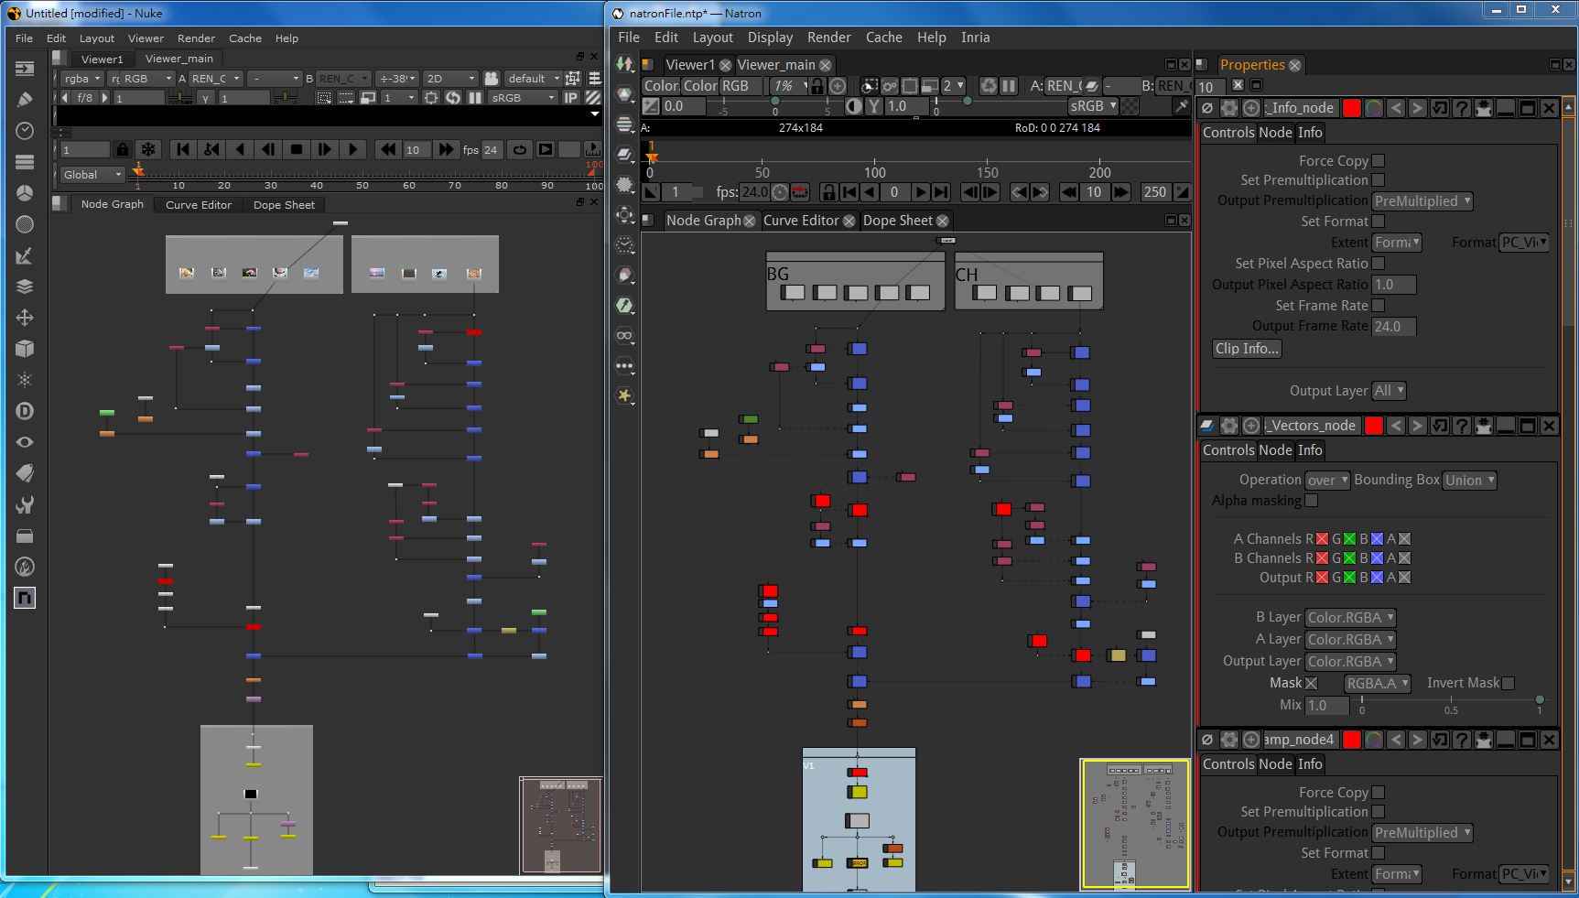Click the Image read/write icon in Natron's toolbox
This screenshot has width=1579, height=898.
624,64
